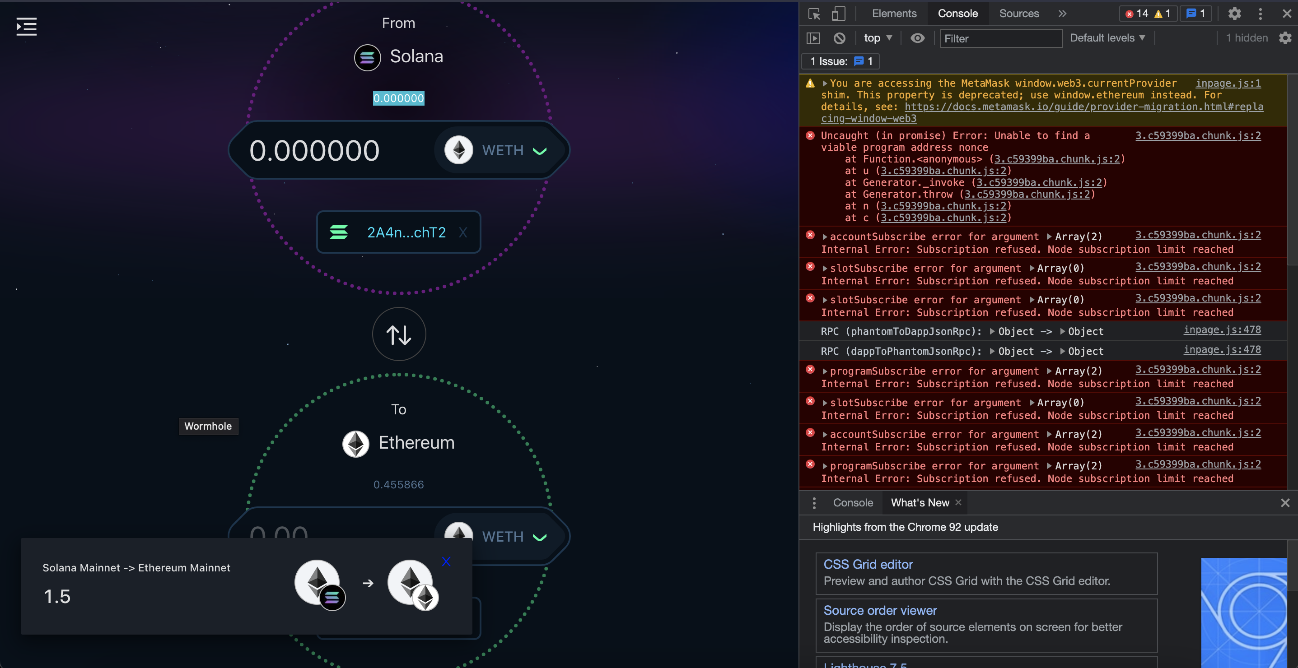Open the DevTools more options kebab menu
1298x668 pixels.
coord(1260,14)
